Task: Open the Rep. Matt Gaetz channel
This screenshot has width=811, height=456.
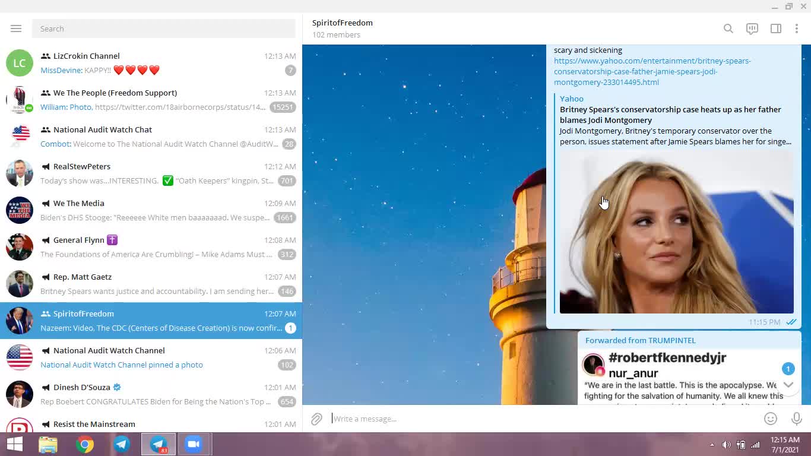Action: tap(151, 284)
